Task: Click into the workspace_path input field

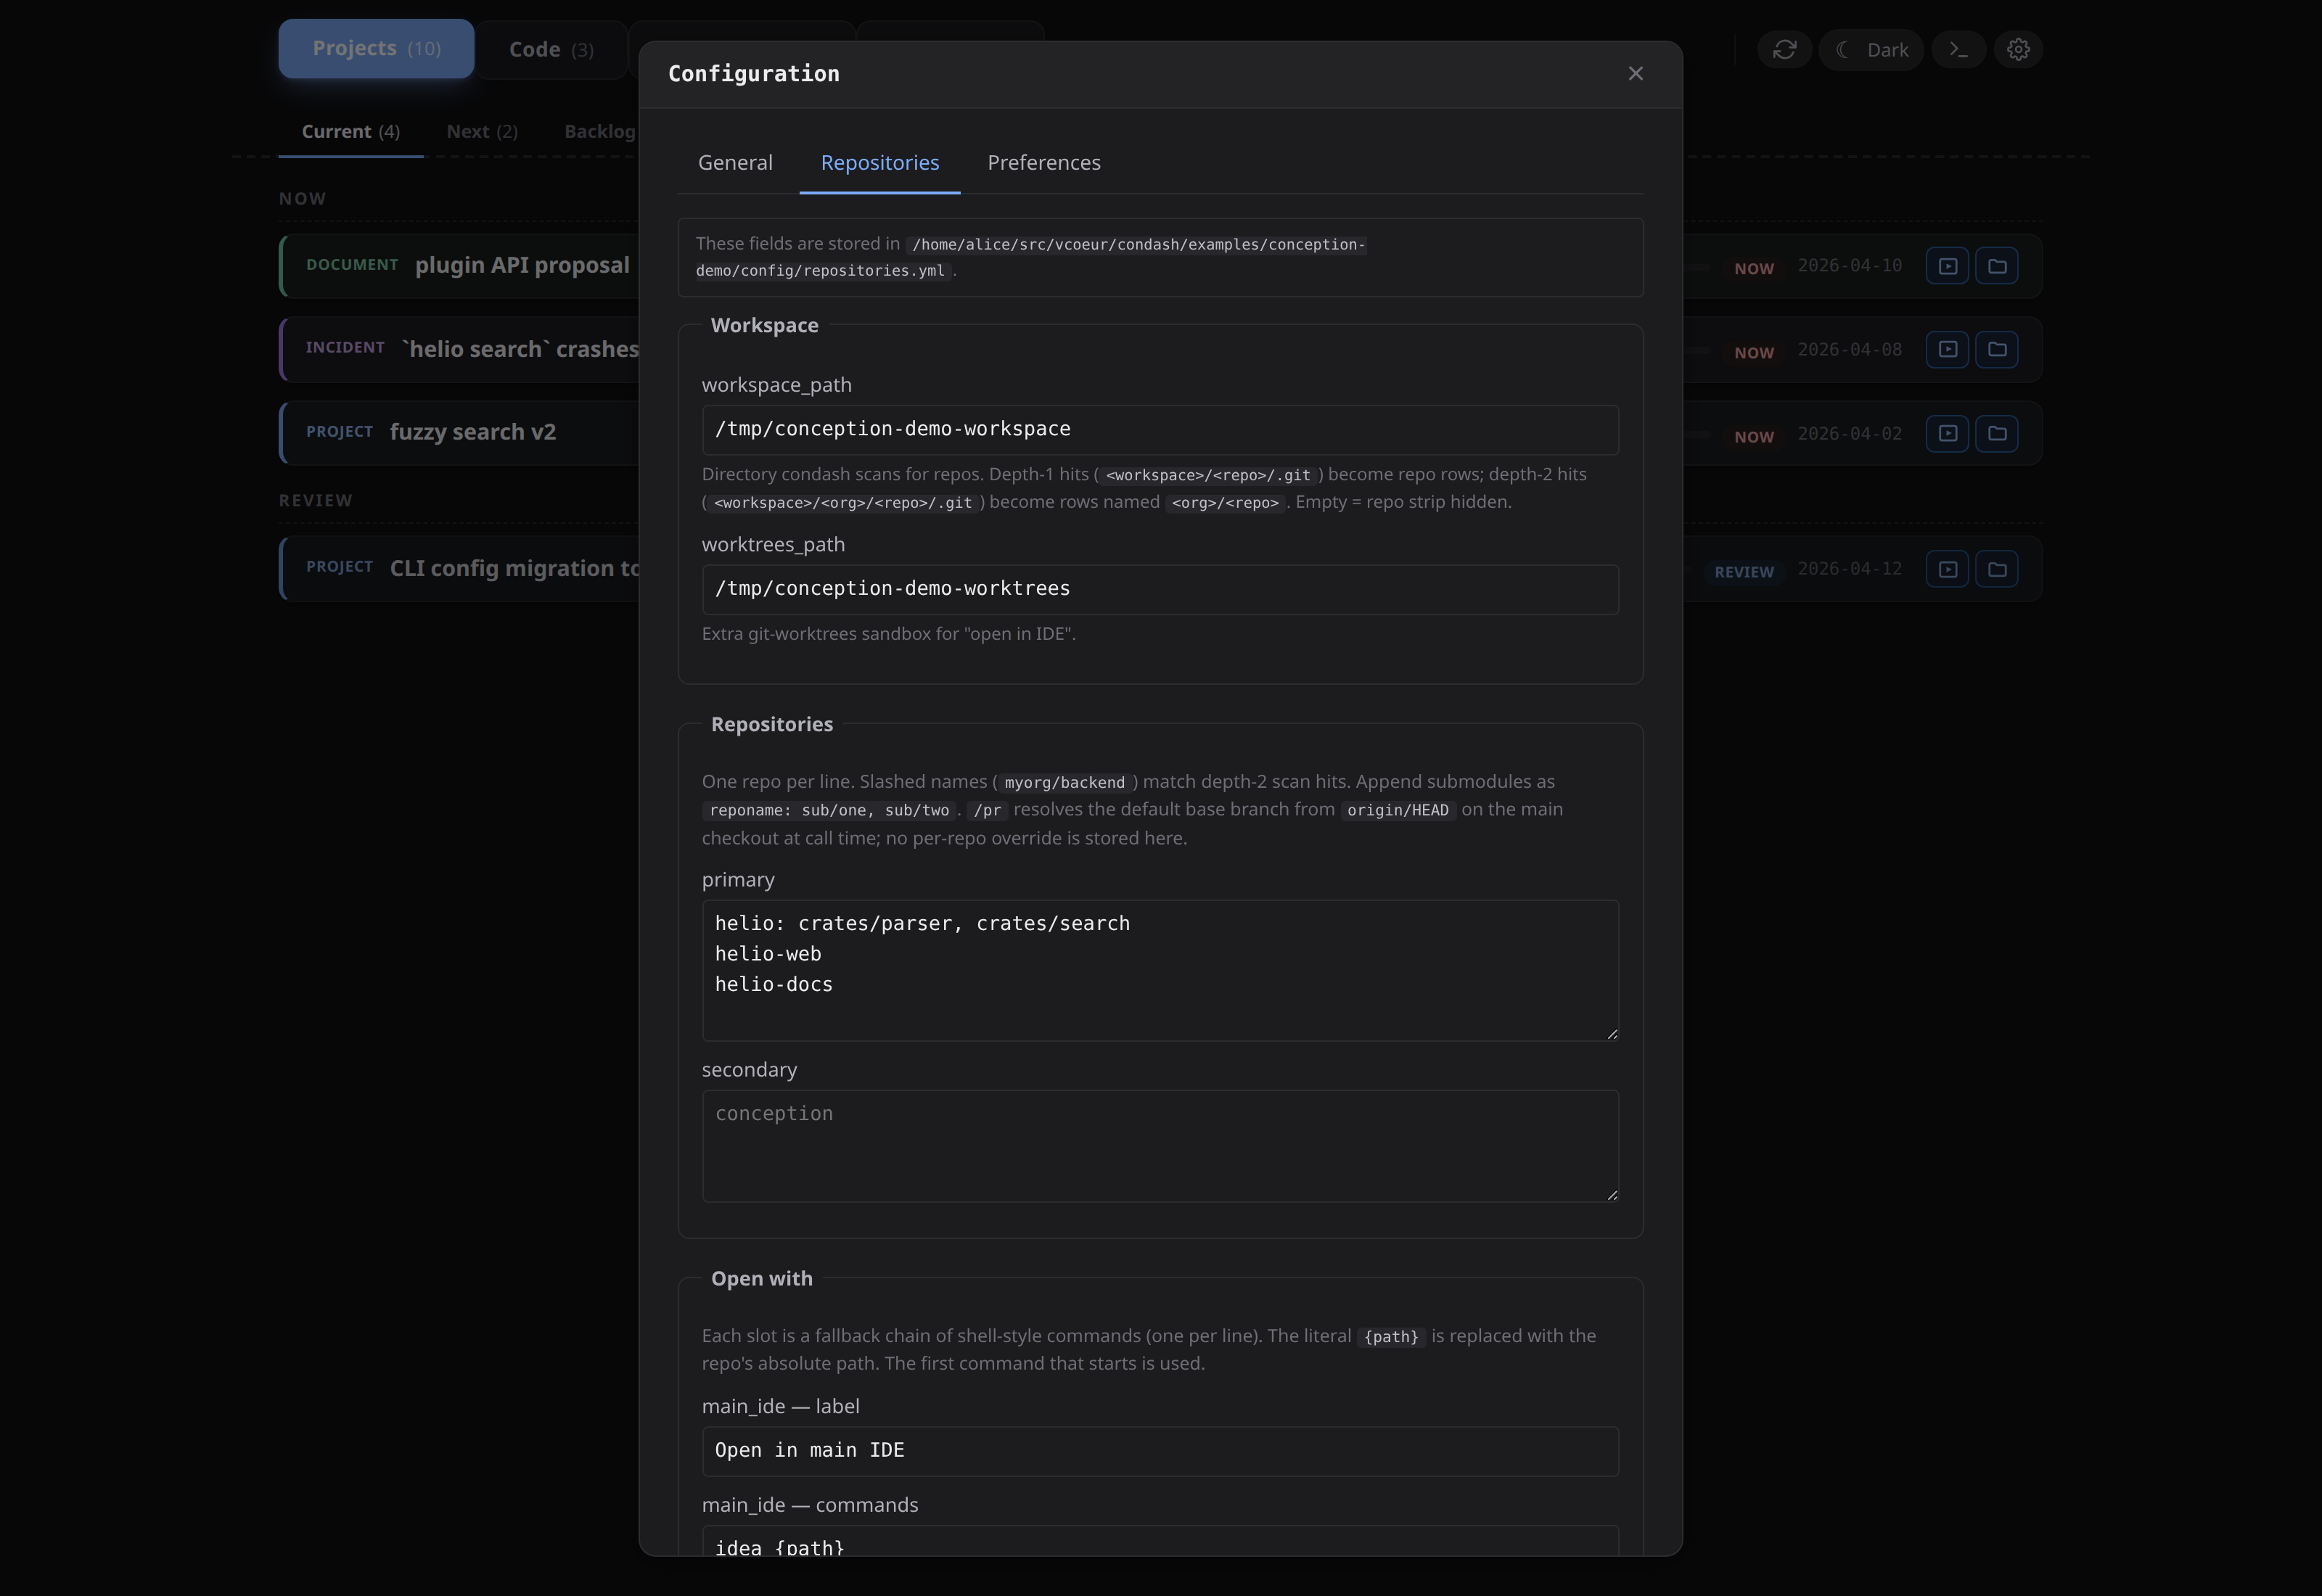Action: (1160, 429)
